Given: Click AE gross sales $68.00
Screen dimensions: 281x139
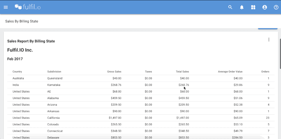Looking at the screenshot, I should (x=117, y=91).
